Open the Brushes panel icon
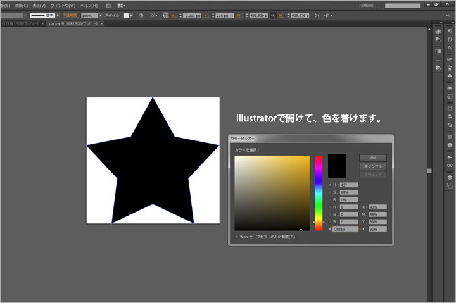The image size is (456, 303). click(x=450, y=68)
